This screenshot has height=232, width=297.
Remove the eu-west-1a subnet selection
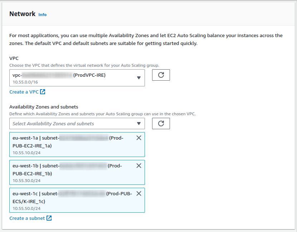click(x=139, y=138)
